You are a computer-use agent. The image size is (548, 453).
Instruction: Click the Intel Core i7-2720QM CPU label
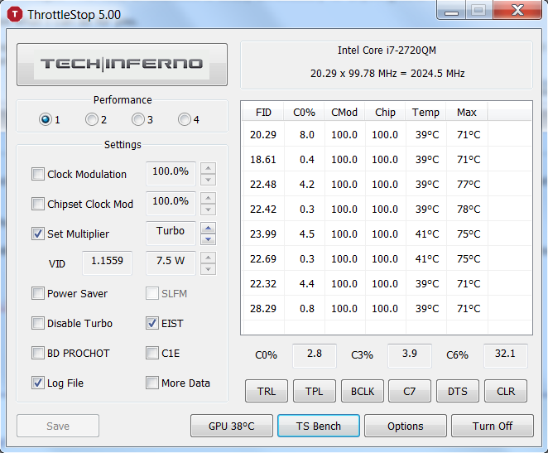[x=387, y=51]
